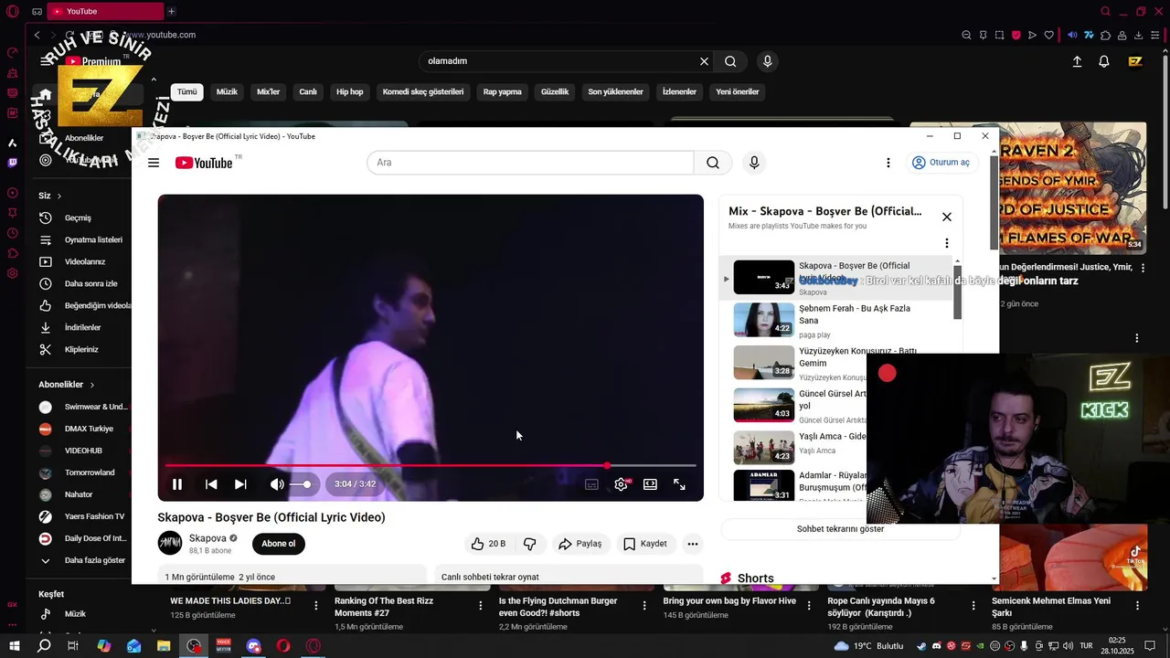Screen dimensions: 1170x658
Task: Select 'Mix'ler' filter chip
Action: point(269,91)
